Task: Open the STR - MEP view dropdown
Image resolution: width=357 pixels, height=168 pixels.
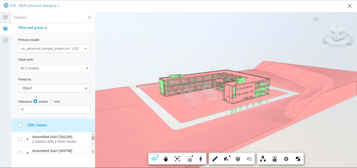Action: point(58,6)
